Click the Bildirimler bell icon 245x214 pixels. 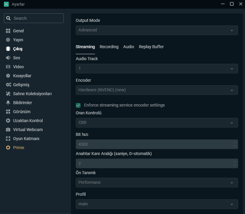click(8, 103)
